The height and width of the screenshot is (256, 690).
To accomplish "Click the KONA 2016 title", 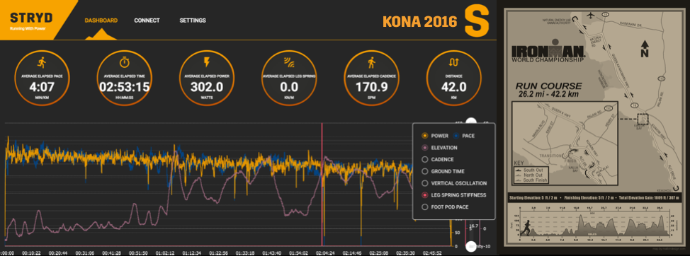I will tap(420, 22).
